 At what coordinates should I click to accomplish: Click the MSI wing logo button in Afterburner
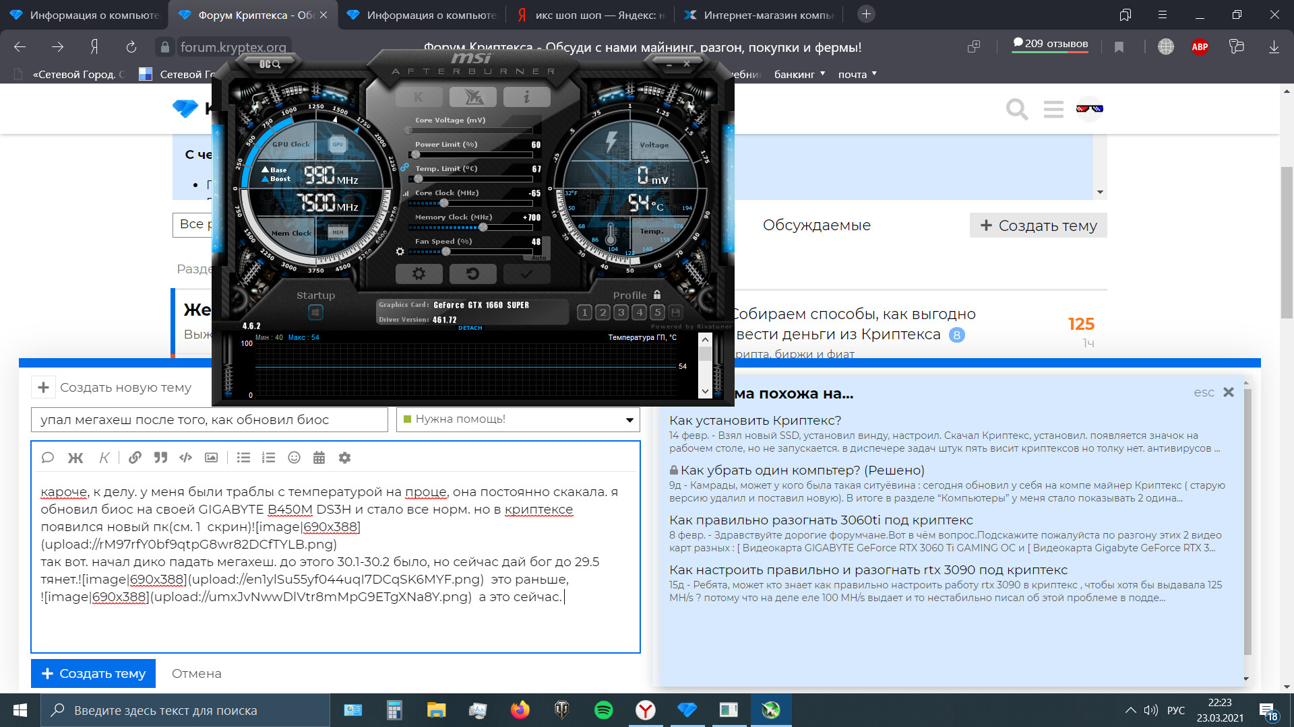(x=473, y=97)
